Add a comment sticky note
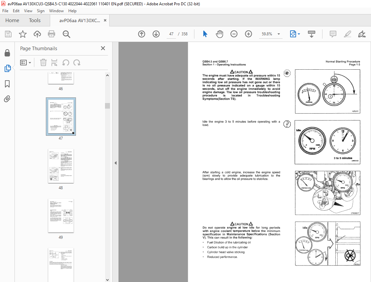 333,34
